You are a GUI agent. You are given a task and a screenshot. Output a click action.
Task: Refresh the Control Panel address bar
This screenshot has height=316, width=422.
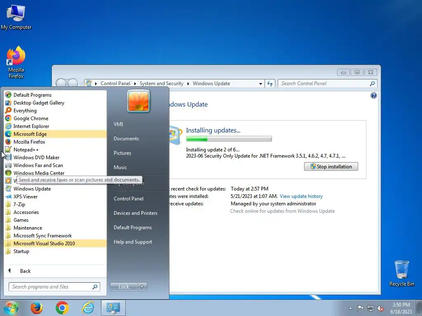tap(270, 84)
